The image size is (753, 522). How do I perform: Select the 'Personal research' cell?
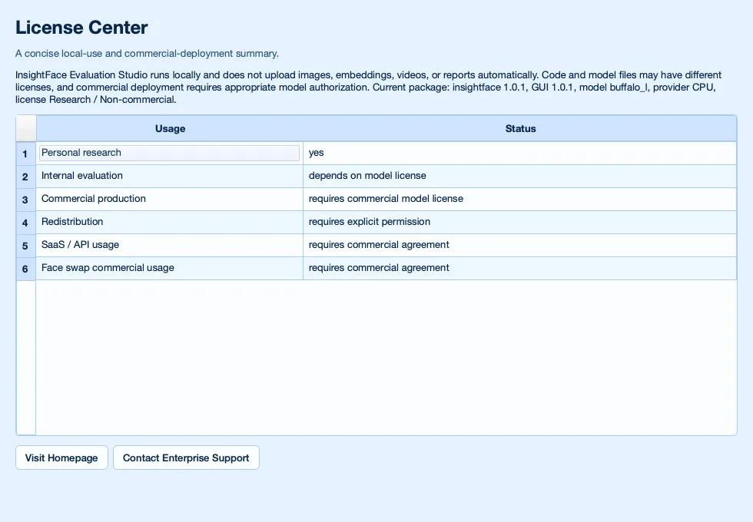click(170, 153)
